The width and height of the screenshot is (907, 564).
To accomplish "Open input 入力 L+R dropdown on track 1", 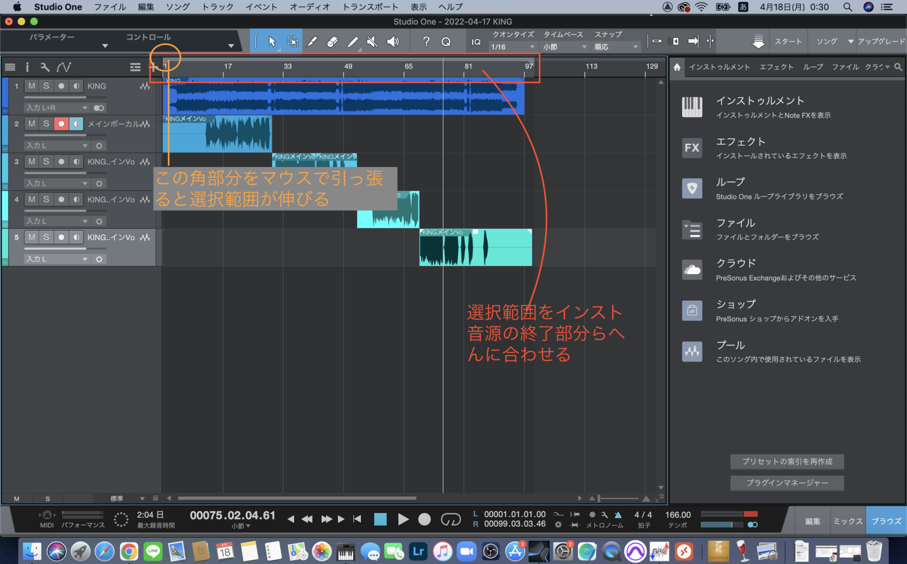I will tap(57, 108).
